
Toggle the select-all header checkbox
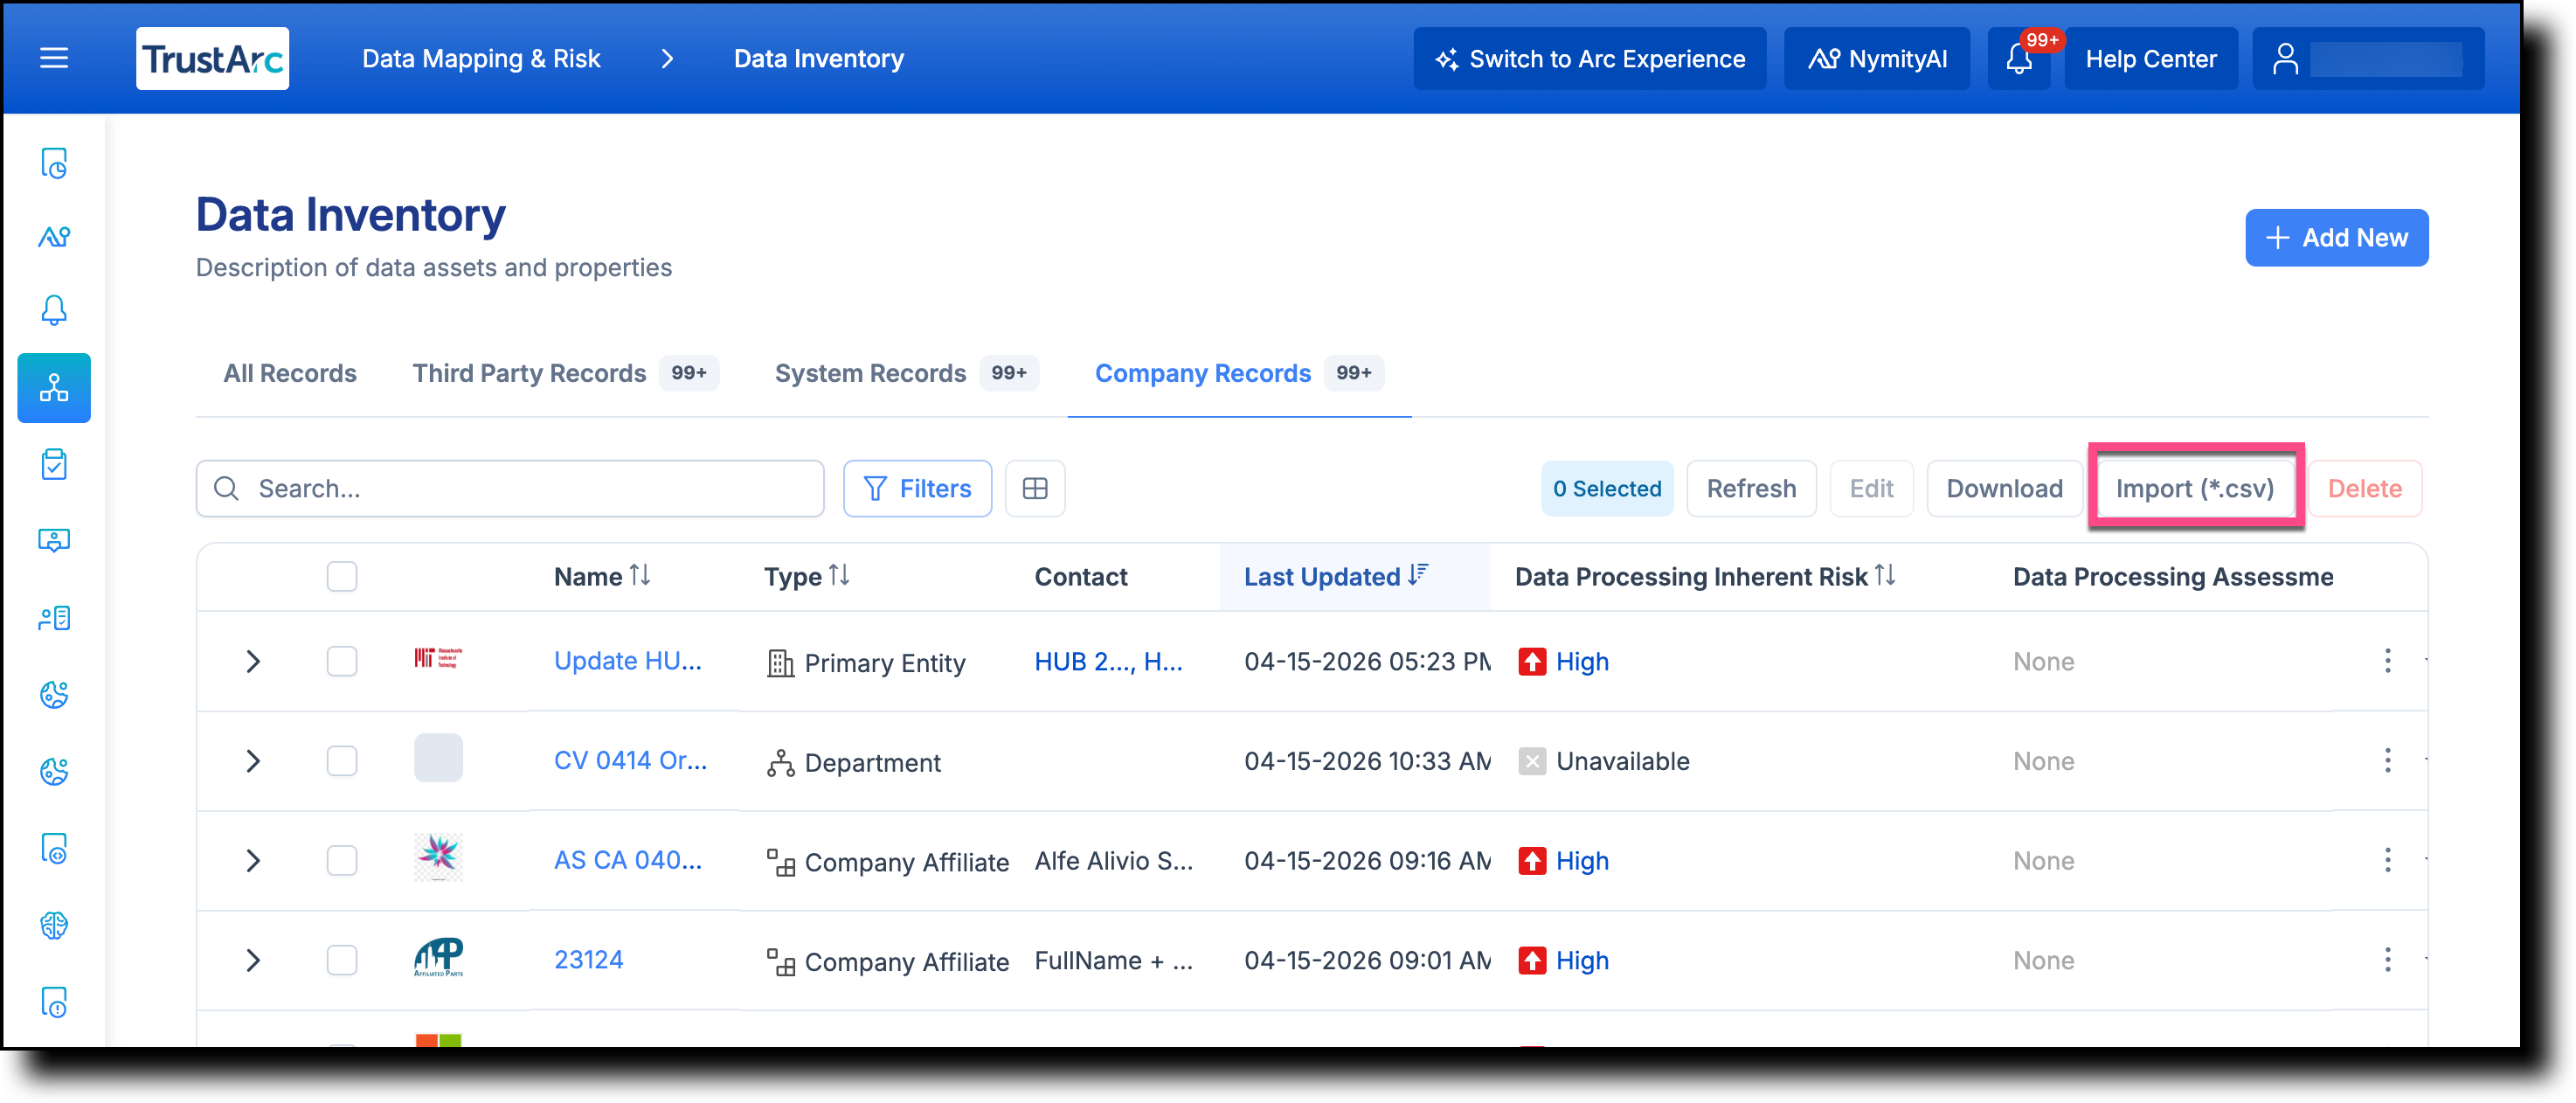[x=342, y=576]
